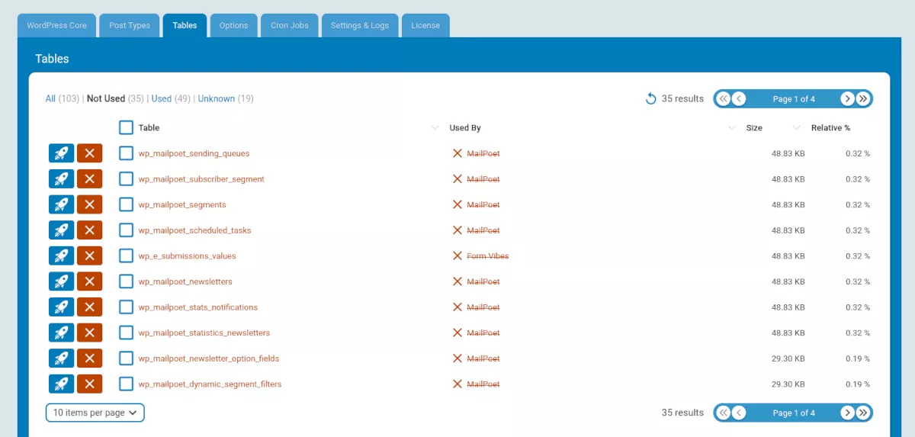This screenshot has height=437, width=915.
Task: Filter tables by Used (49)
Action: [x=171, y=98]
